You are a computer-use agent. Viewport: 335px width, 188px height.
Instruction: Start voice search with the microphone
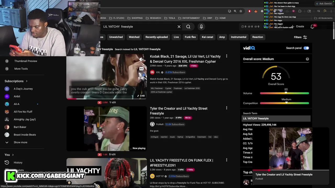201,27
